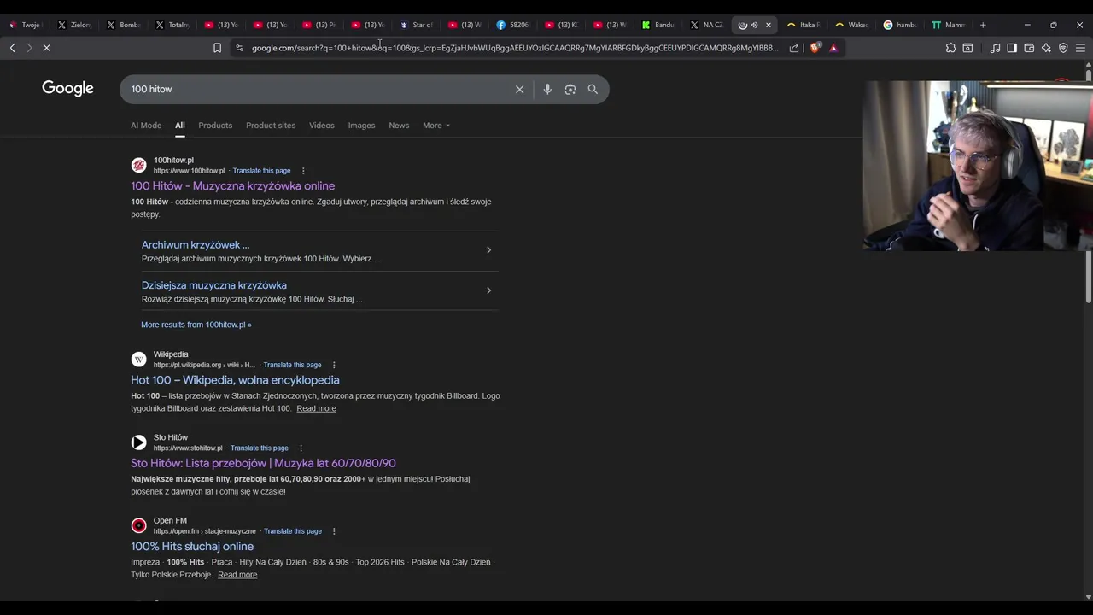Click Read more under Wikipedia snippet
This screenshot has width=1093, height=615.
point(316,408)
